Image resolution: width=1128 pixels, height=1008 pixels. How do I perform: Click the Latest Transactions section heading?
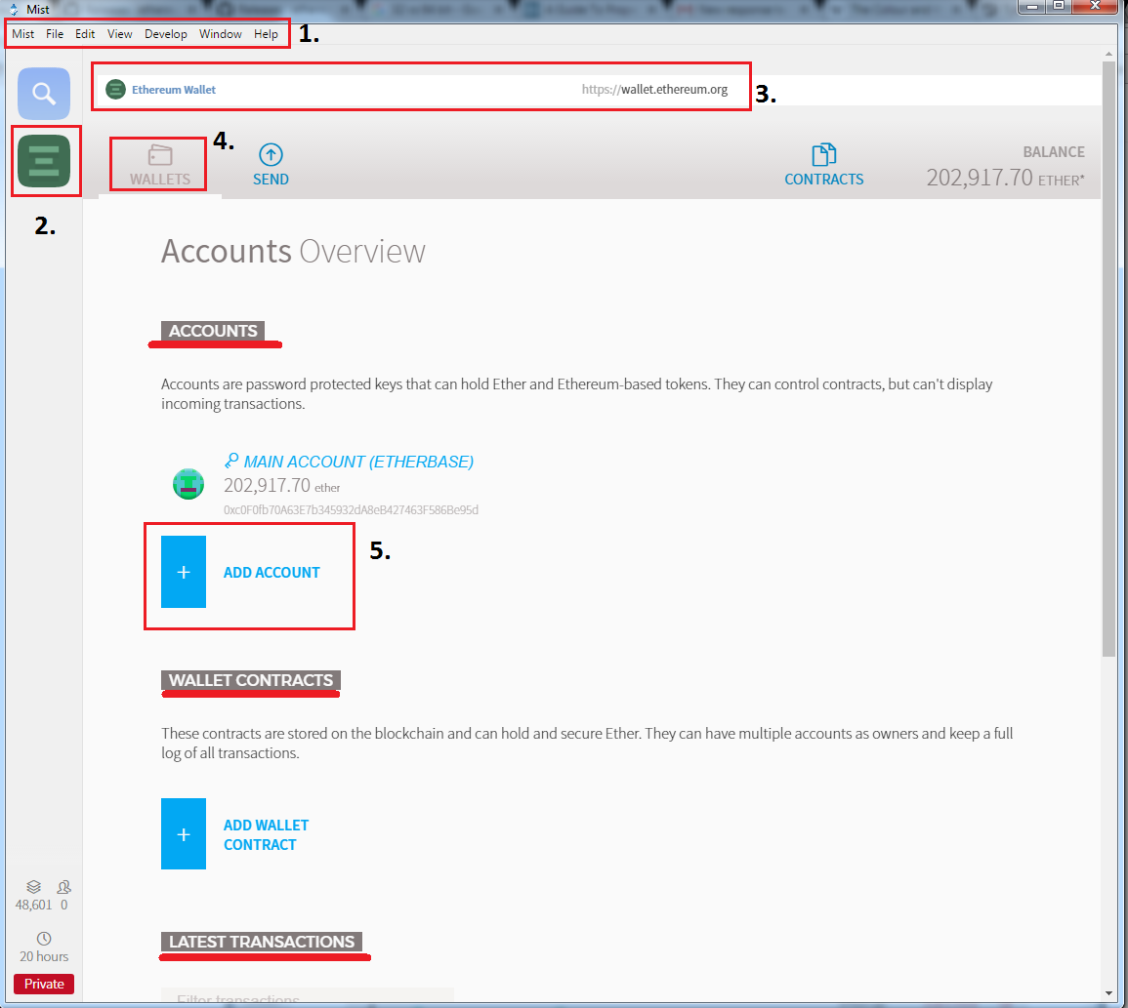[x=262, y=942]
